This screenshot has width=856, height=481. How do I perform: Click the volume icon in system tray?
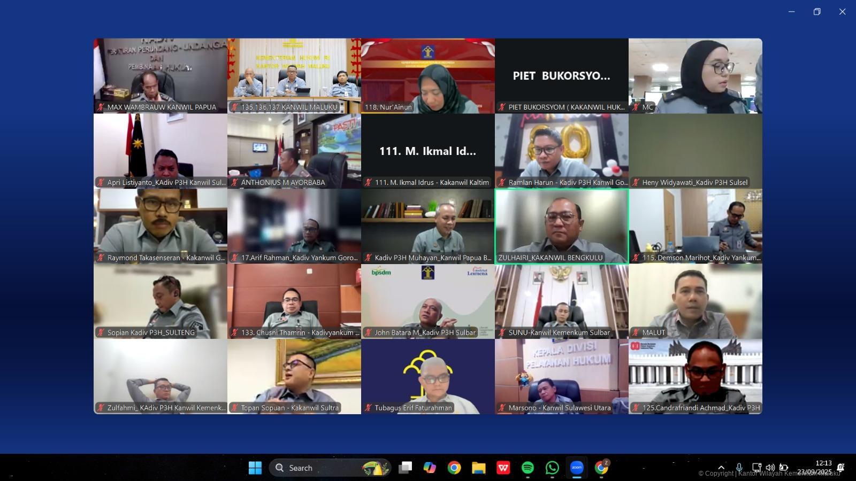770,468
